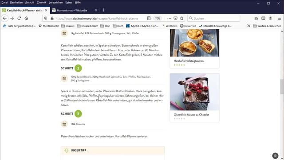This screenshot has width=284, height=160.
Task: Open bookmark Liste der juristischen F...
Action: tap(19, 26)
